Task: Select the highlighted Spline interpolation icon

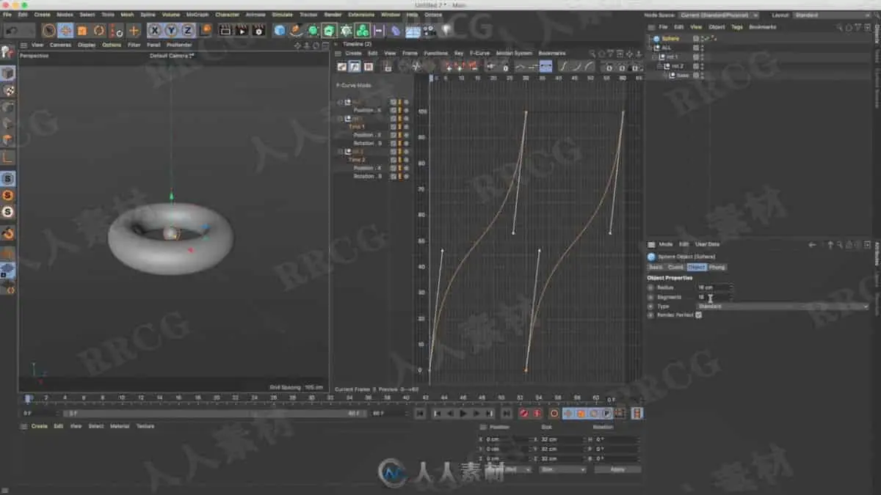Action: tap(545, 66)
